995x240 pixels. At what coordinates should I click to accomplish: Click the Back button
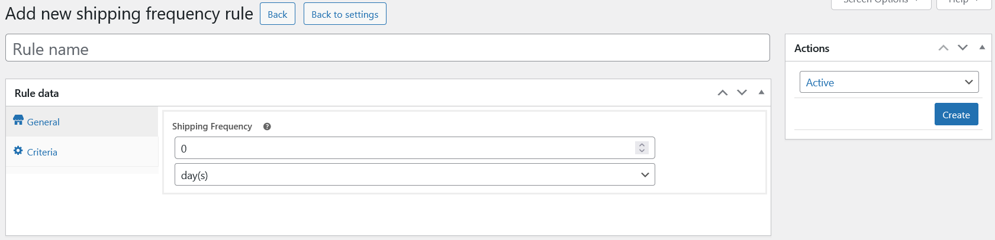[277, 14]
